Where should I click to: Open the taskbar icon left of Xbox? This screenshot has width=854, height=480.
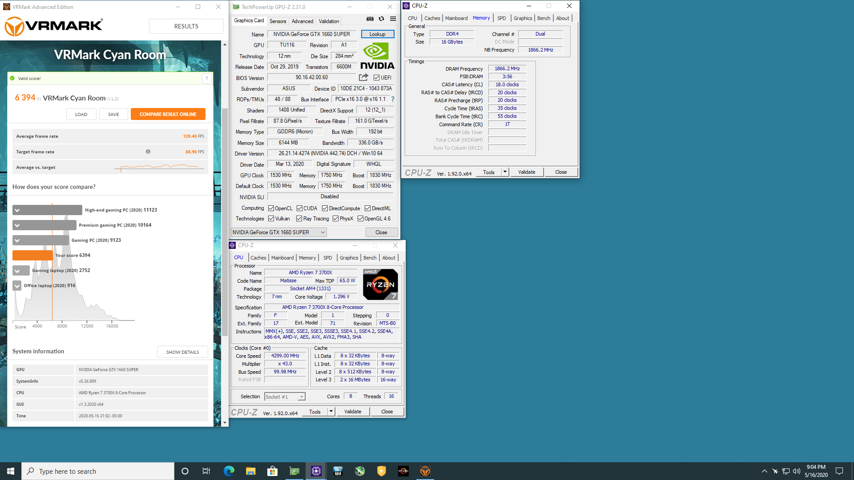coord(338,471)
